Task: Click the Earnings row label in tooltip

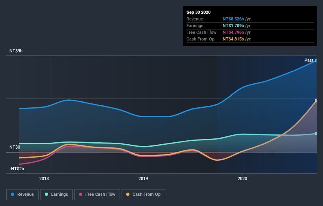Action: 195,26
